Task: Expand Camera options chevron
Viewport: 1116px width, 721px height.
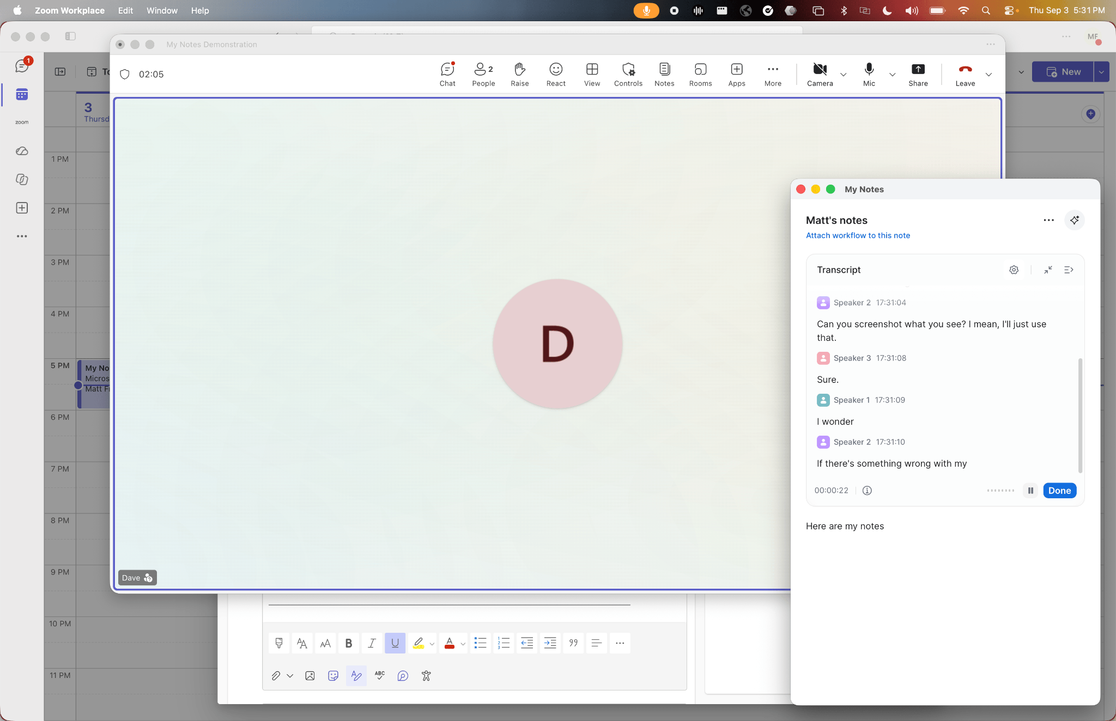Action: (x=843, y=74)
